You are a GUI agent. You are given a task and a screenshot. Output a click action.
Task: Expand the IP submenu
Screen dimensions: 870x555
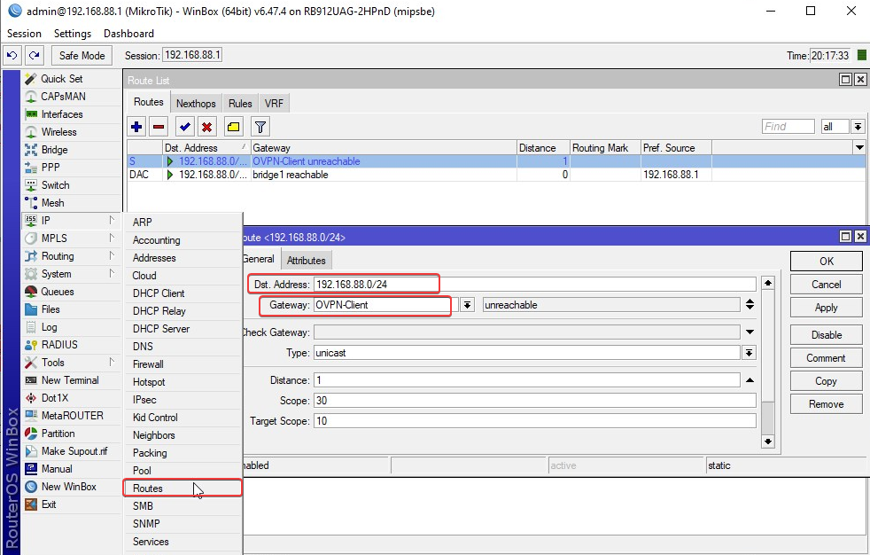(x=71, y=221)
